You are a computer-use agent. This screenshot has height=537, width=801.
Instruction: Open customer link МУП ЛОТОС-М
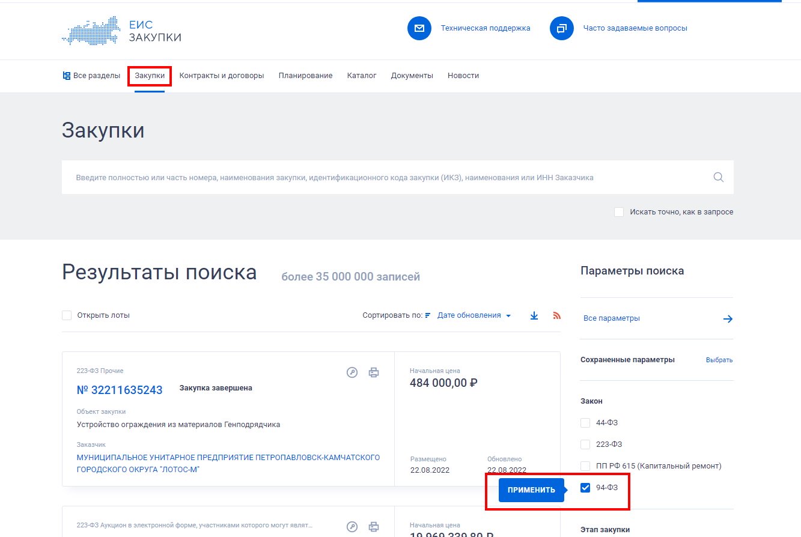click(228, 464)
